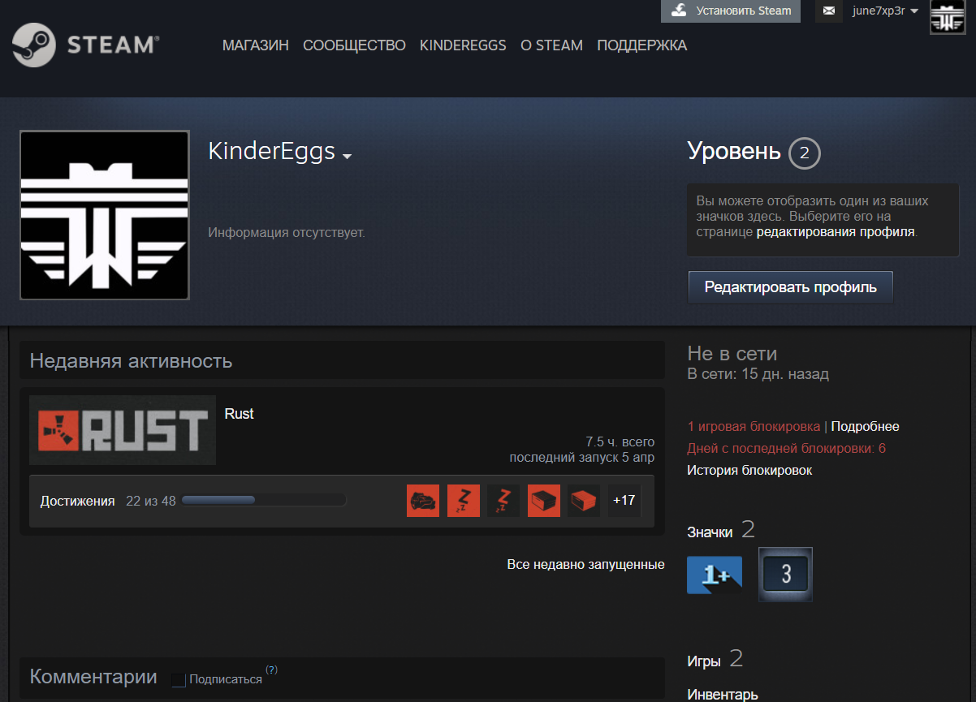Open the +17 more achievements tile
Viewport: 976px width, 702px height.
pos(624,501)
